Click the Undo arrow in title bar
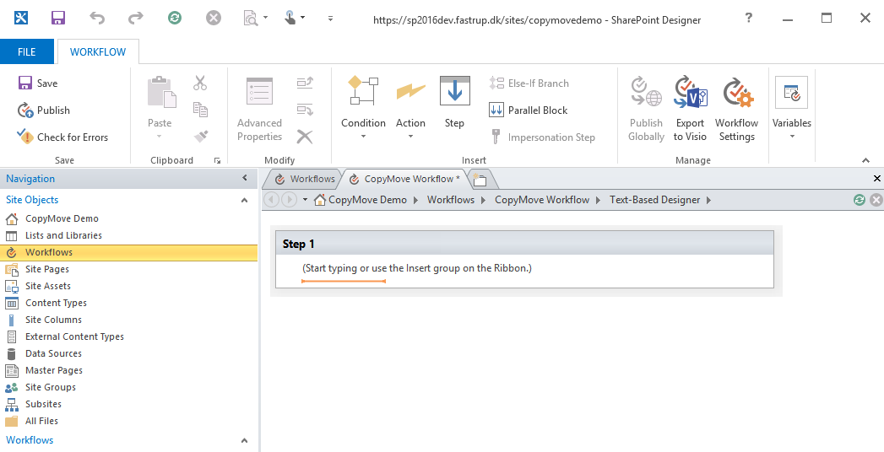Screen dimensions: 884x452 pyautogui.click(x=97, y=18)
